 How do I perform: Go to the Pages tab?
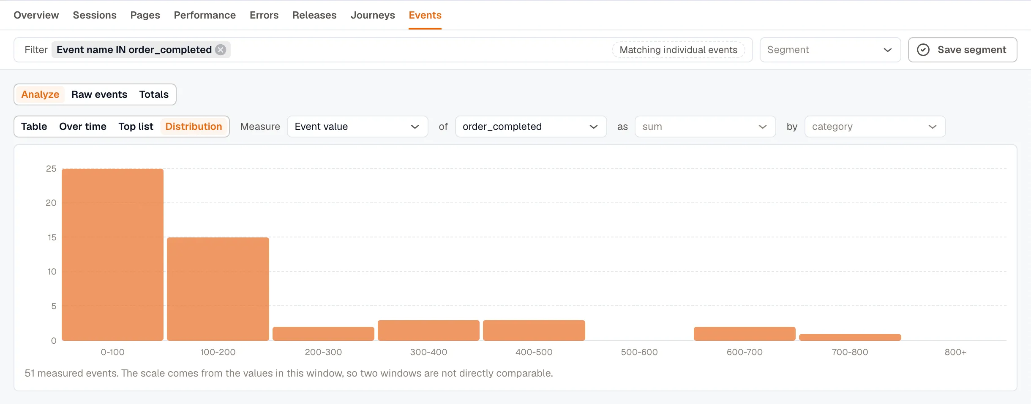[x=145, y=15]
